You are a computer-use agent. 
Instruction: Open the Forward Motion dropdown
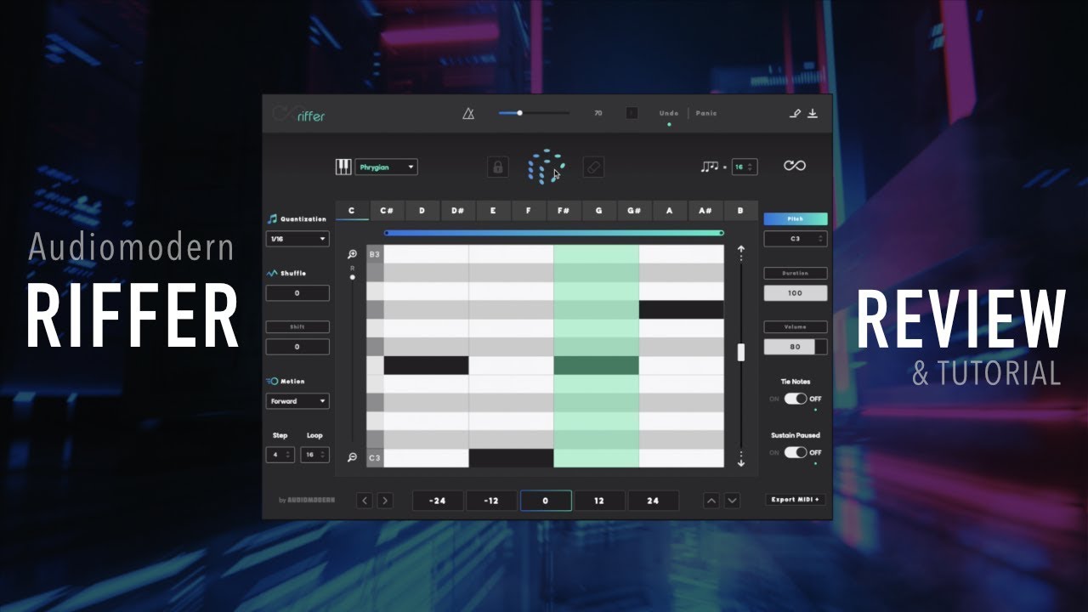(297, 401)
